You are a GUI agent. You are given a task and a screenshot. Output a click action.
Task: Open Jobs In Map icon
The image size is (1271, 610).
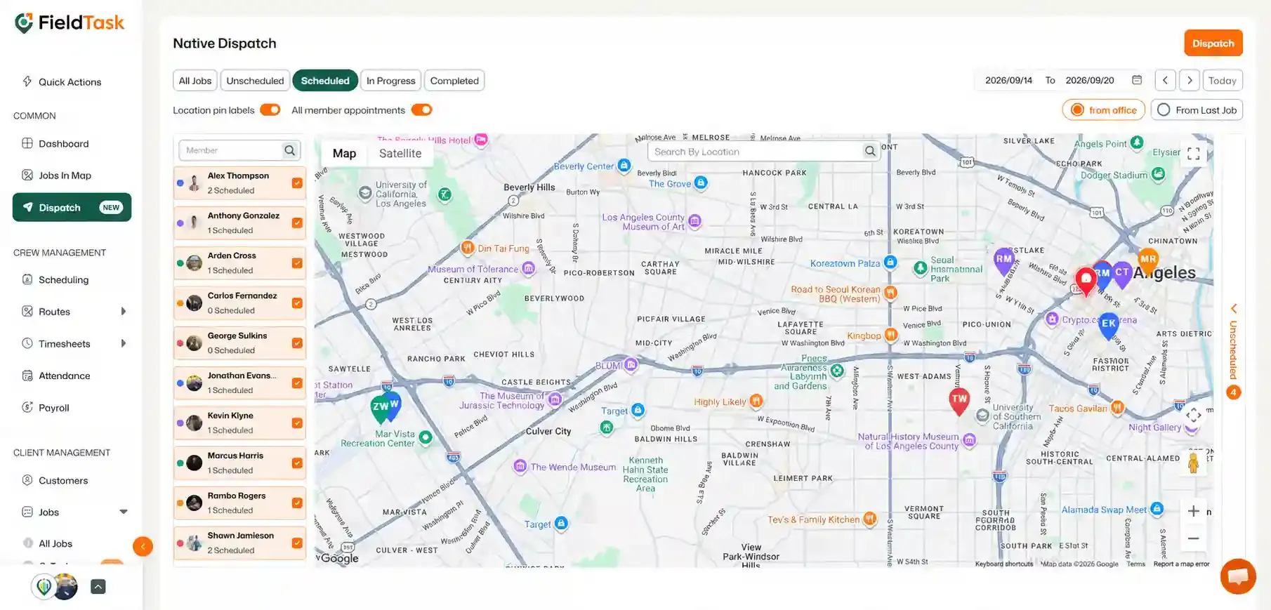point(27,175)
